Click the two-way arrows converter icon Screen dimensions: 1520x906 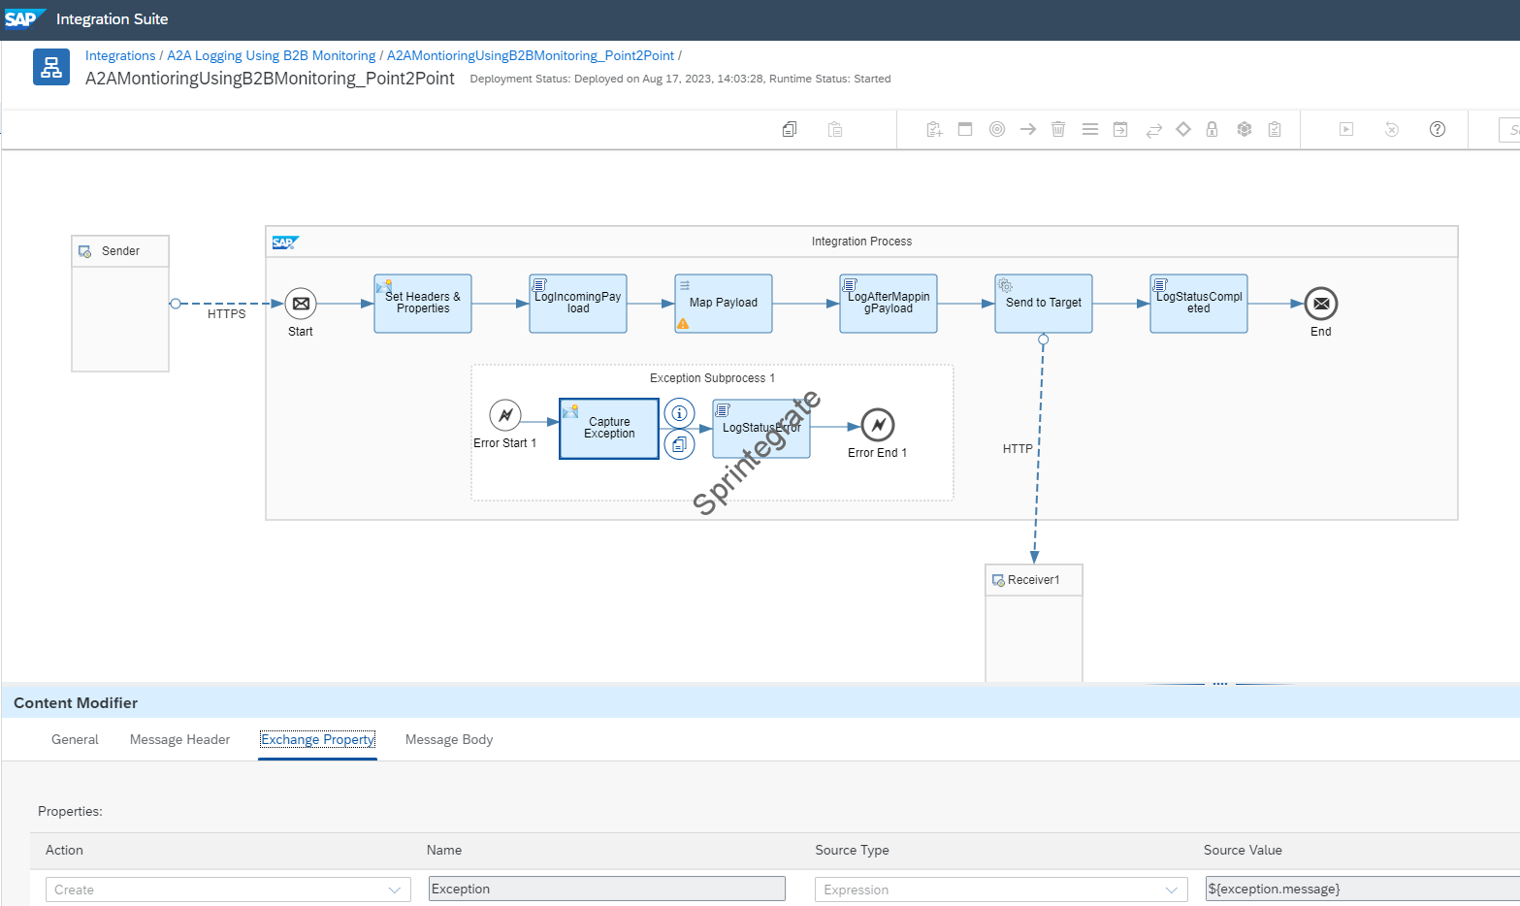tap(1153, 130)
